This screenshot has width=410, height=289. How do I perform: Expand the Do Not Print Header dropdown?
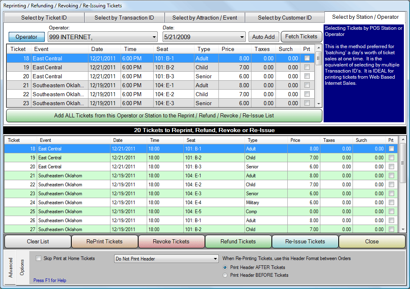[215, 259]
